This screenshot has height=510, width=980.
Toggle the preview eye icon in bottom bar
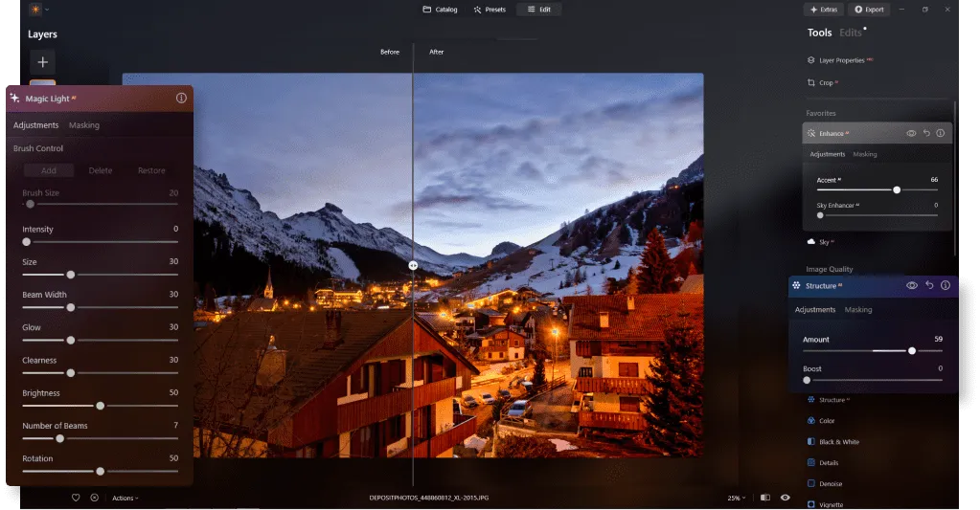tap(785, 498)
